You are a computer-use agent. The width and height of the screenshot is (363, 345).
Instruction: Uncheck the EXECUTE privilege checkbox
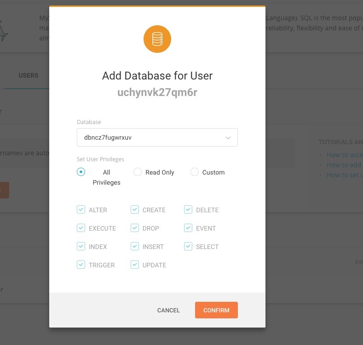pos(81,228)
